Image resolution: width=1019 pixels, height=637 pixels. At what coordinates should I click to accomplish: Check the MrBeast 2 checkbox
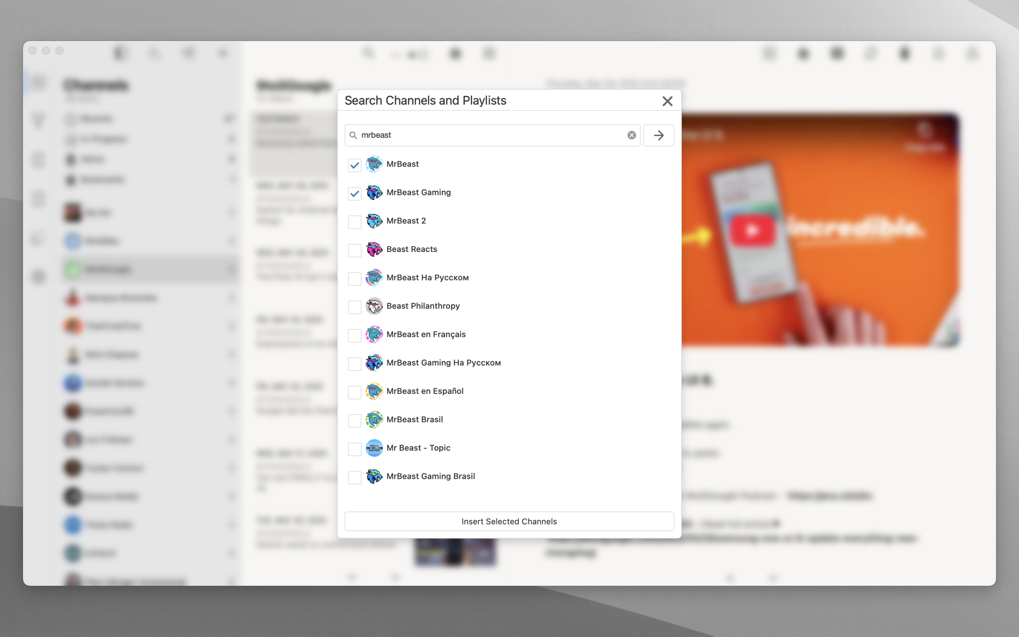pos(355,222)
